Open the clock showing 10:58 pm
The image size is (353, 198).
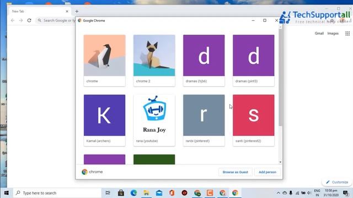(x=331, y=193)
